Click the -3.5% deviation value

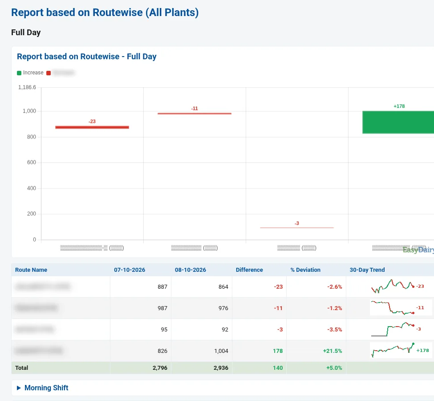click(x=335, y=330)
